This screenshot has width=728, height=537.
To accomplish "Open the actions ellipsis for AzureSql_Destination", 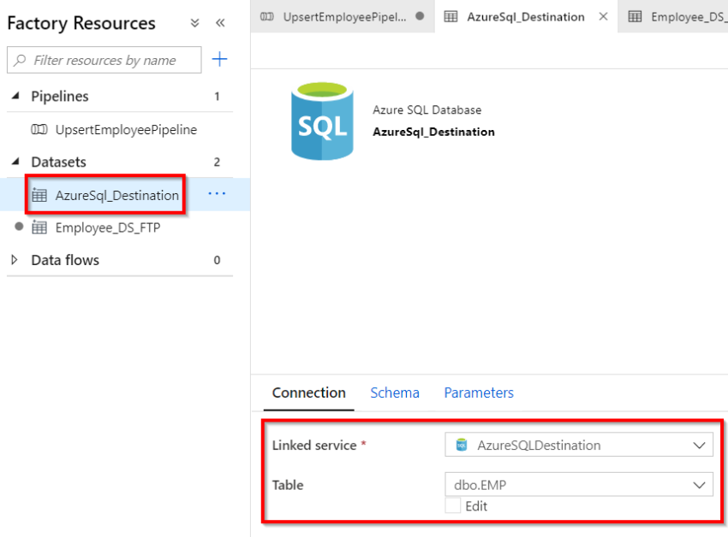I will coord(217,195).
